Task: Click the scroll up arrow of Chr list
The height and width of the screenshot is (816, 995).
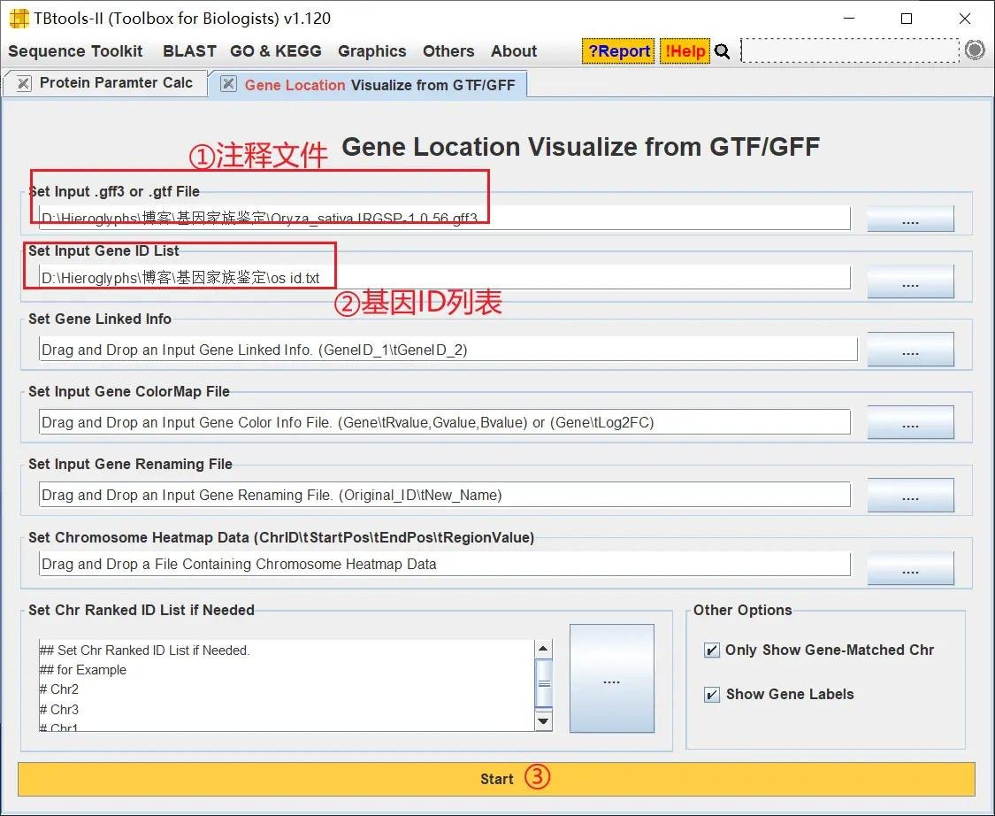Action: coord(543,649)
